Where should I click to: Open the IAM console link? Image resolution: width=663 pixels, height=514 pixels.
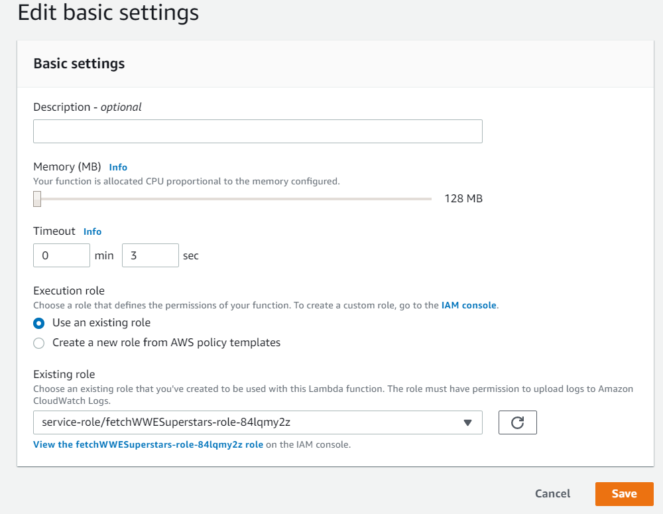click(469, 305)
